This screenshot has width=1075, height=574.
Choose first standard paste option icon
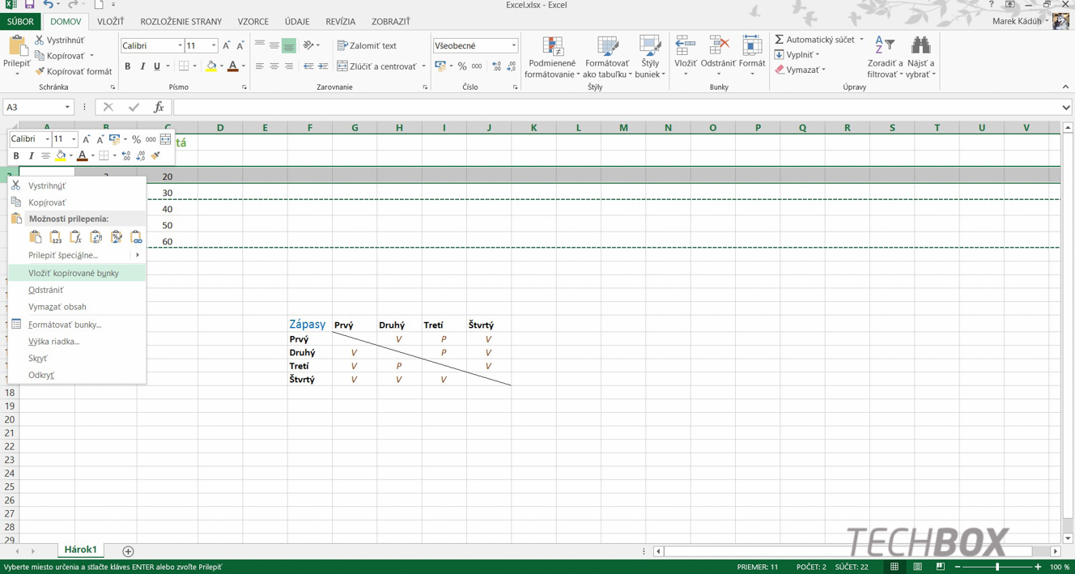coord(35,237)
